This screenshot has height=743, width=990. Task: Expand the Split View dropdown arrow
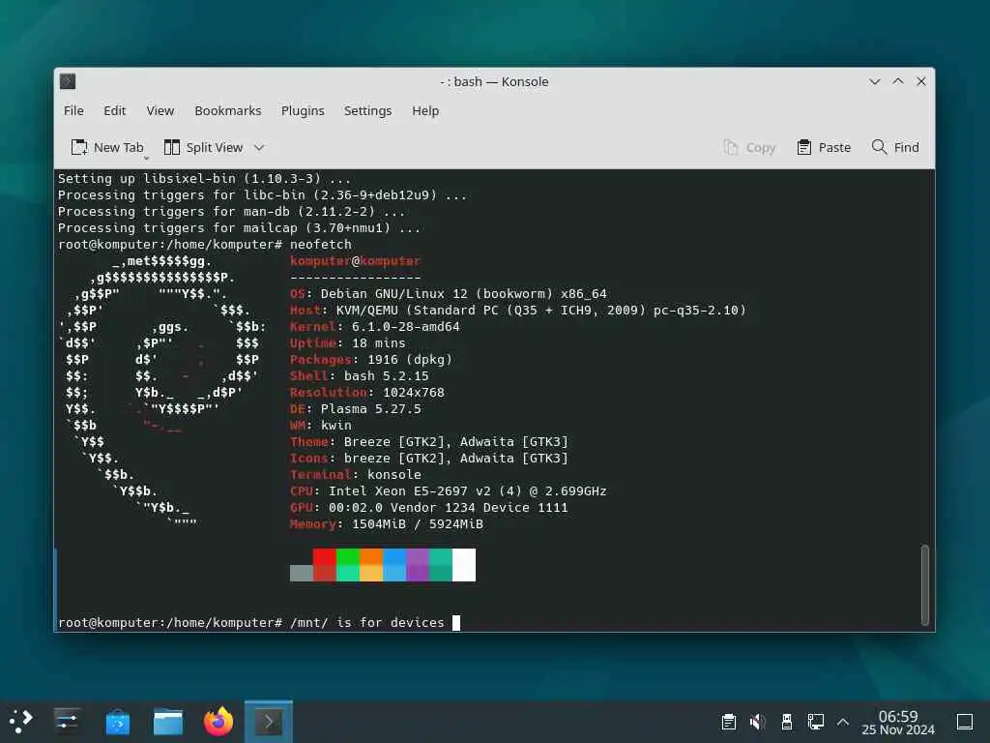click(259, 148)
